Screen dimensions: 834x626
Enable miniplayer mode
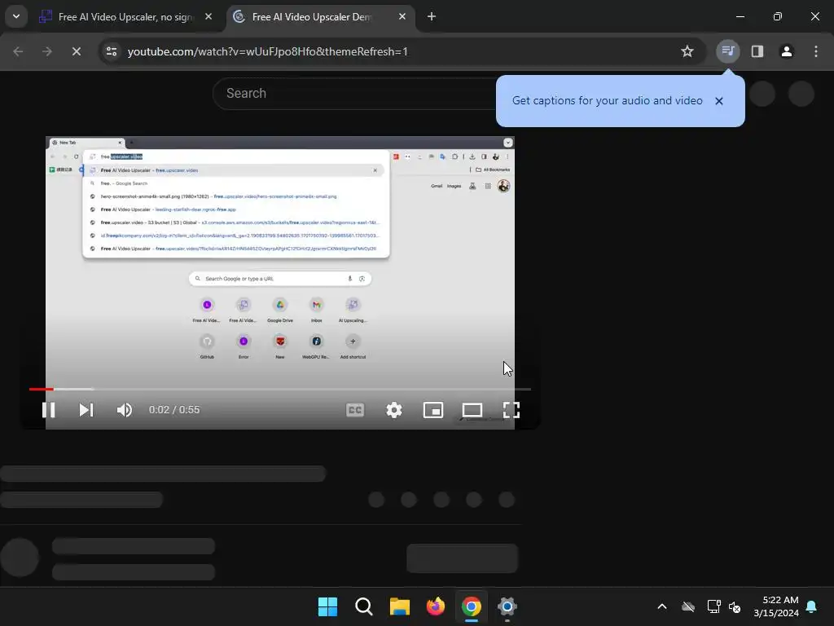[x=433, y=410]
